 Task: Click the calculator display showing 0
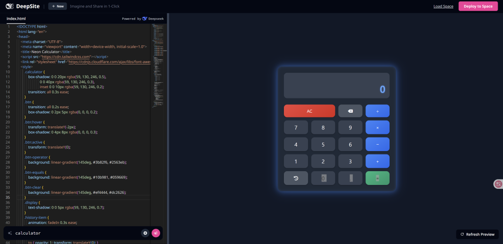tap(337, 86)
